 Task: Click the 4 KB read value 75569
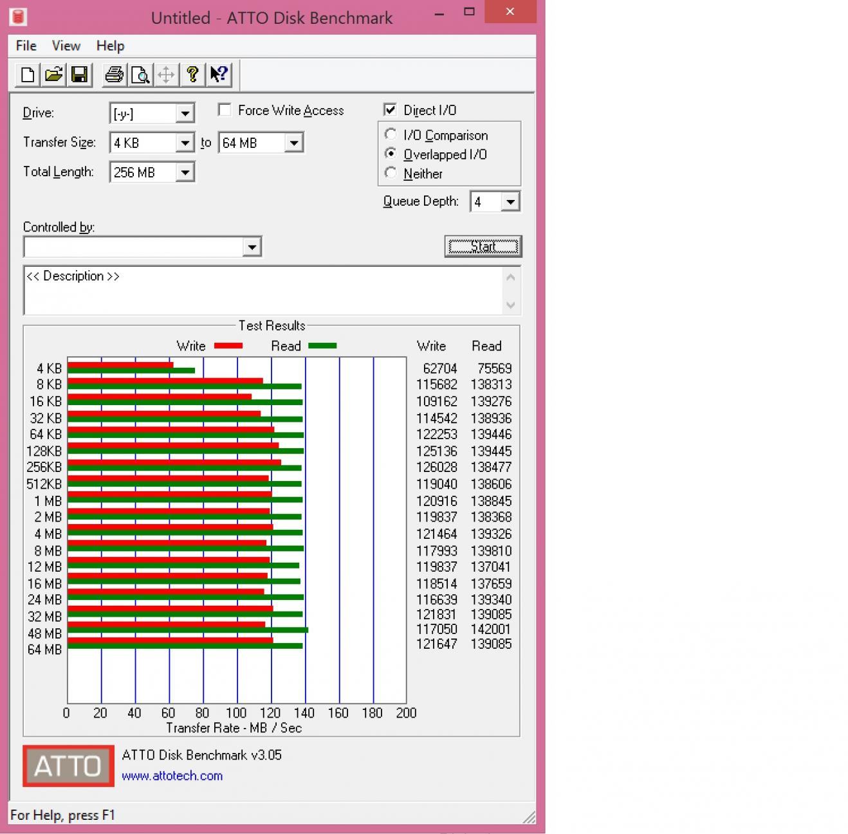click(495, 368)
